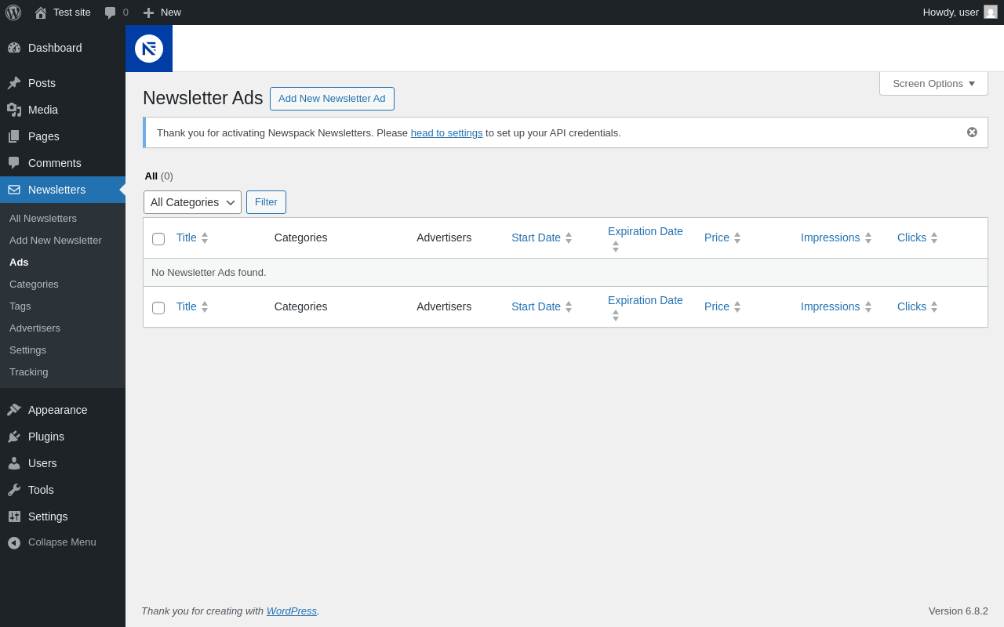Click the Newsletter Ads page heading
This screenshot has height=627, width=1004.
click(203, 98)
